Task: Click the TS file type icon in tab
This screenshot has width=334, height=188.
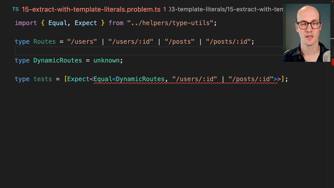Action: click(16, 9)
